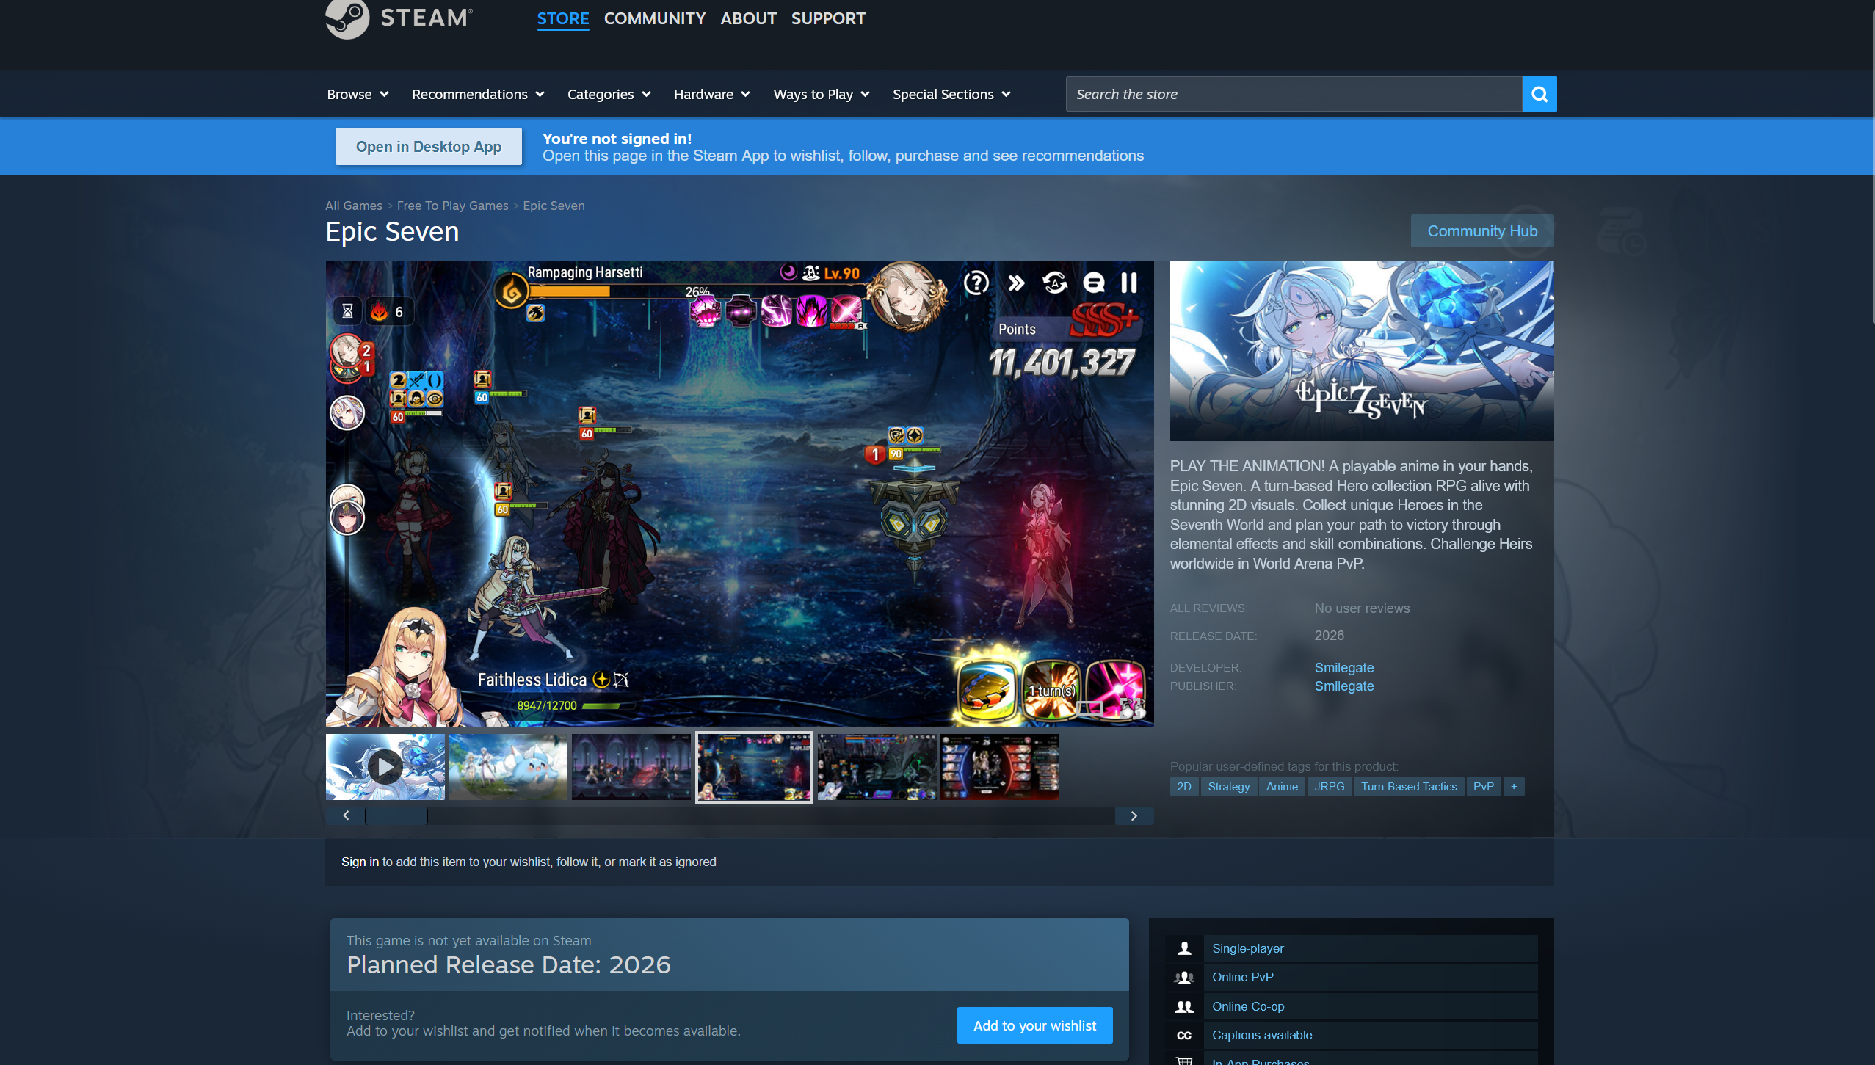The height and width of the screenshot is (1065, 1875).
Task: Select the sixth screenshot thumbnail
Action: [x=1000, y=767]
